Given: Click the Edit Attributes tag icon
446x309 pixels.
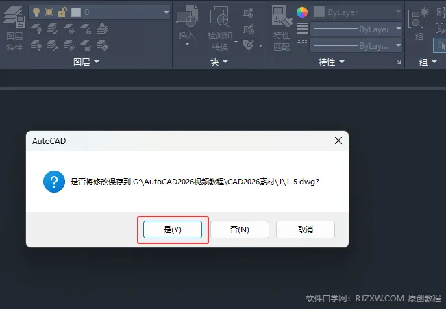Looking at the screenshot, I should pos(249,45).
